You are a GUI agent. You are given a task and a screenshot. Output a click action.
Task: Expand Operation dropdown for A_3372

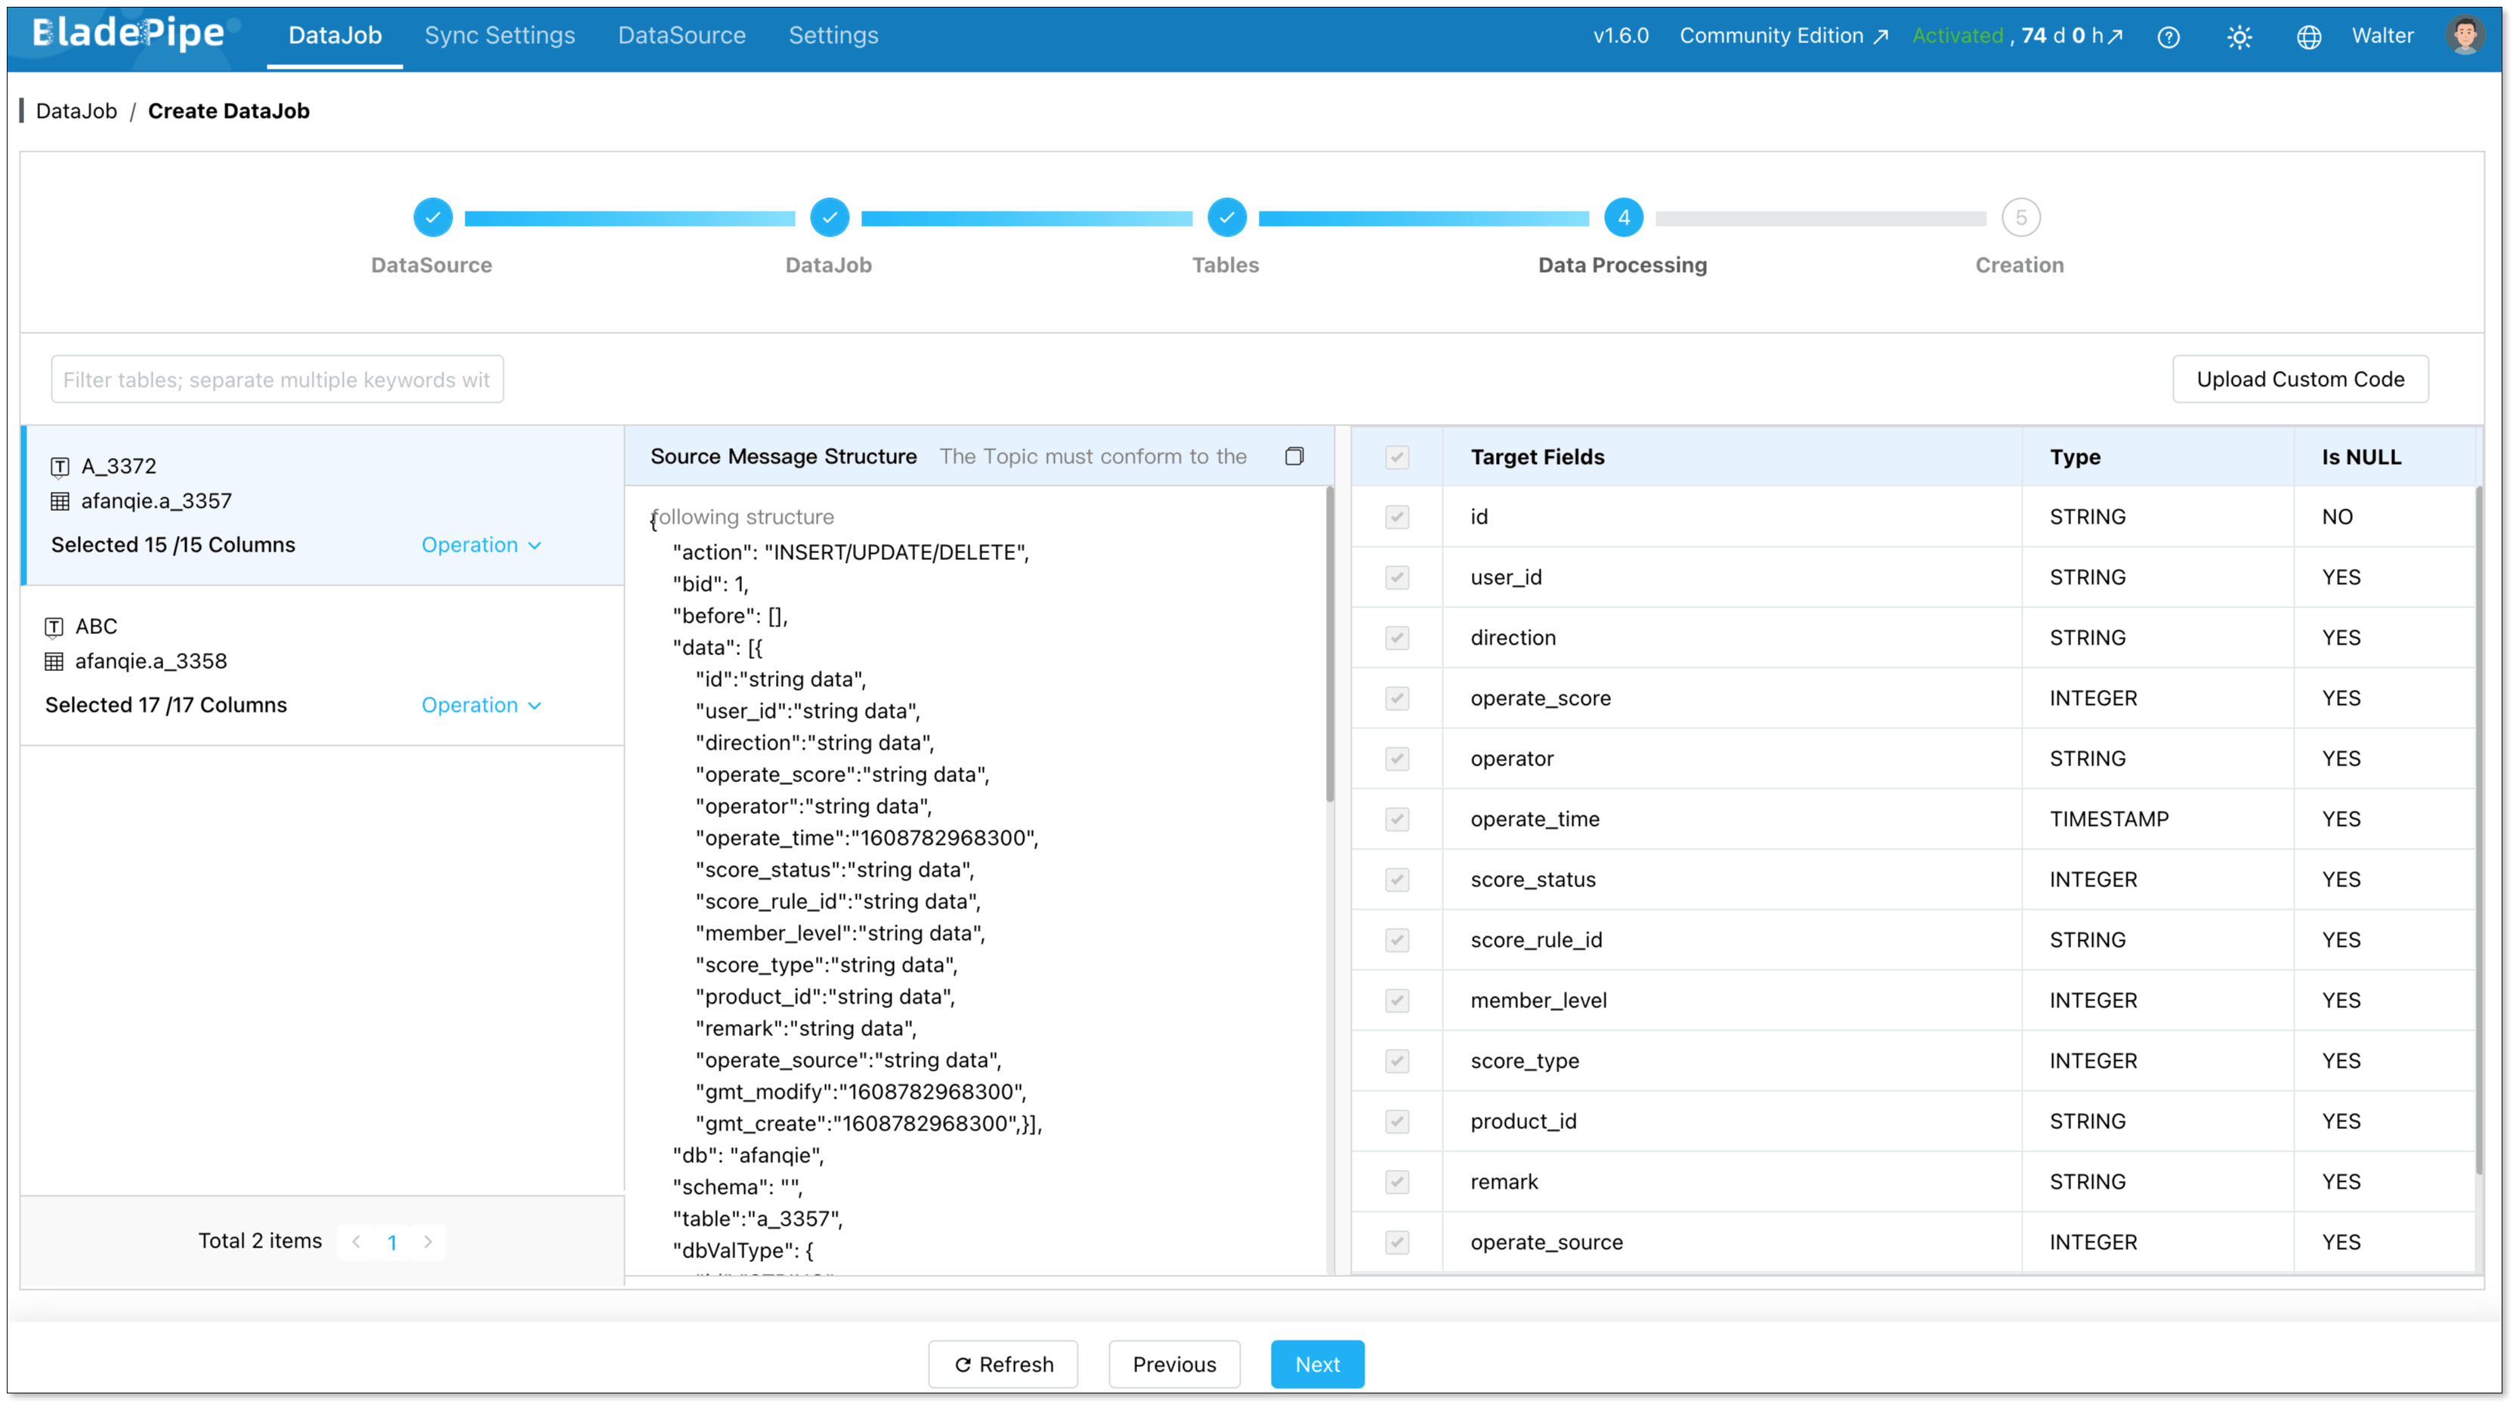point(481,544)
